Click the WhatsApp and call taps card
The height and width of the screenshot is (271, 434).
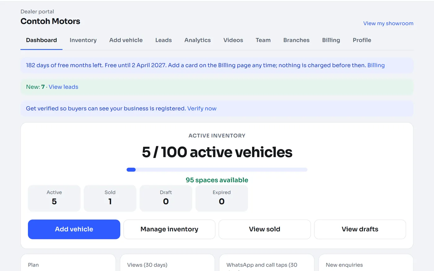click(x=267, y=263)
